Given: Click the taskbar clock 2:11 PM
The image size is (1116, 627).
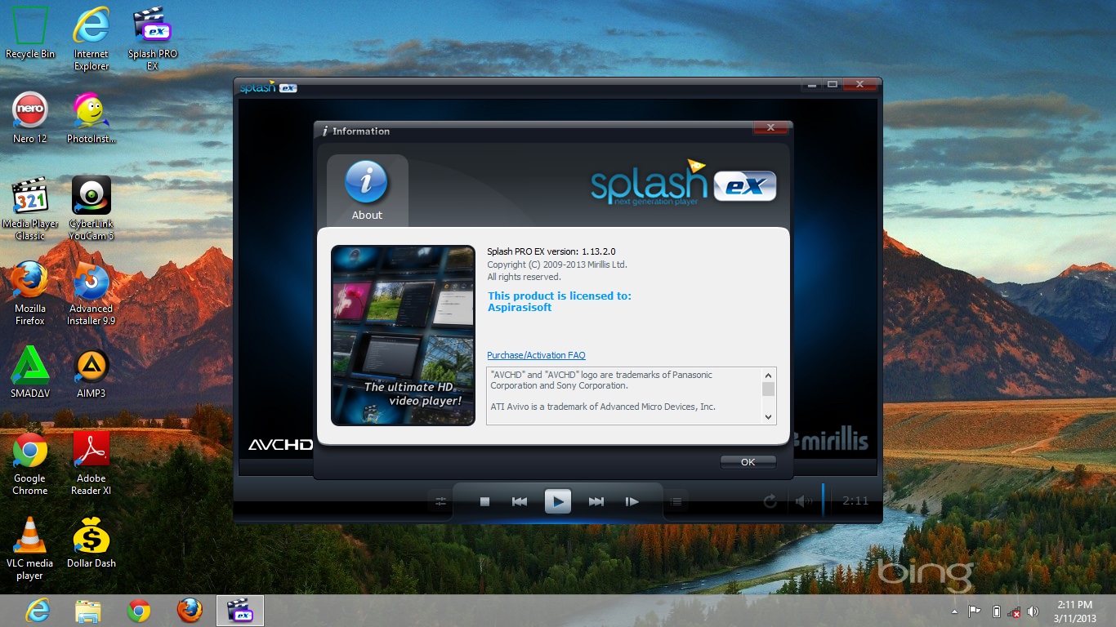Looking at the screenshot, I should pyautogui.click(x=1076, y=611).
